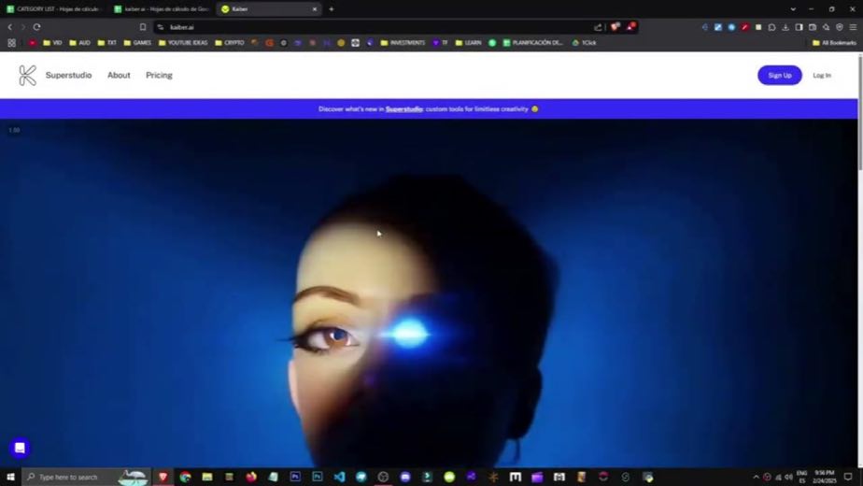863x486 pixels.
Task: Open the PLANIFICACIÓN DE... bookmark
Action: click(x=532, y=43)
